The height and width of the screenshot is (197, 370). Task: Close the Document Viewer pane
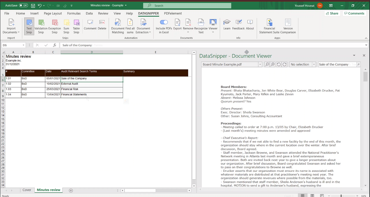(364, 55)
